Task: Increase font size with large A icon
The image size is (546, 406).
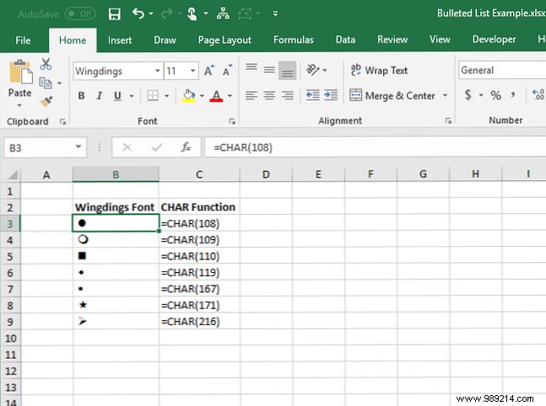Action: [209, 71]
